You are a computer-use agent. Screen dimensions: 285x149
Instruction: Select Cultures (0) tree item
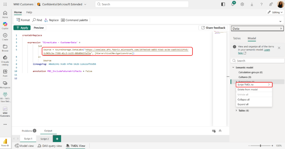point(245,77)
